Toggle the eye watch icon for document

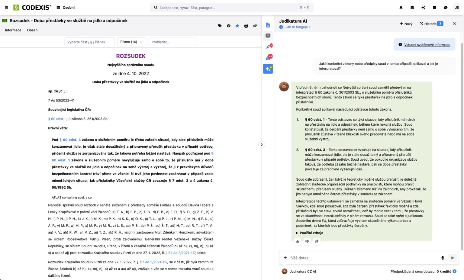pos(228,26)
